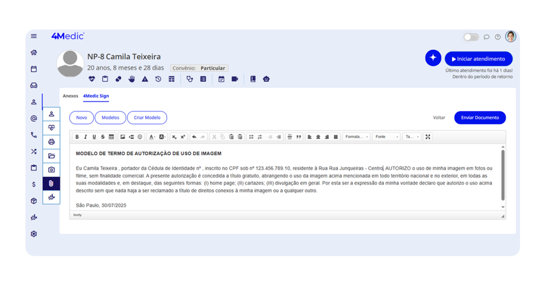
Task: Open the hamburger menu icon
Action: [34, 36]
